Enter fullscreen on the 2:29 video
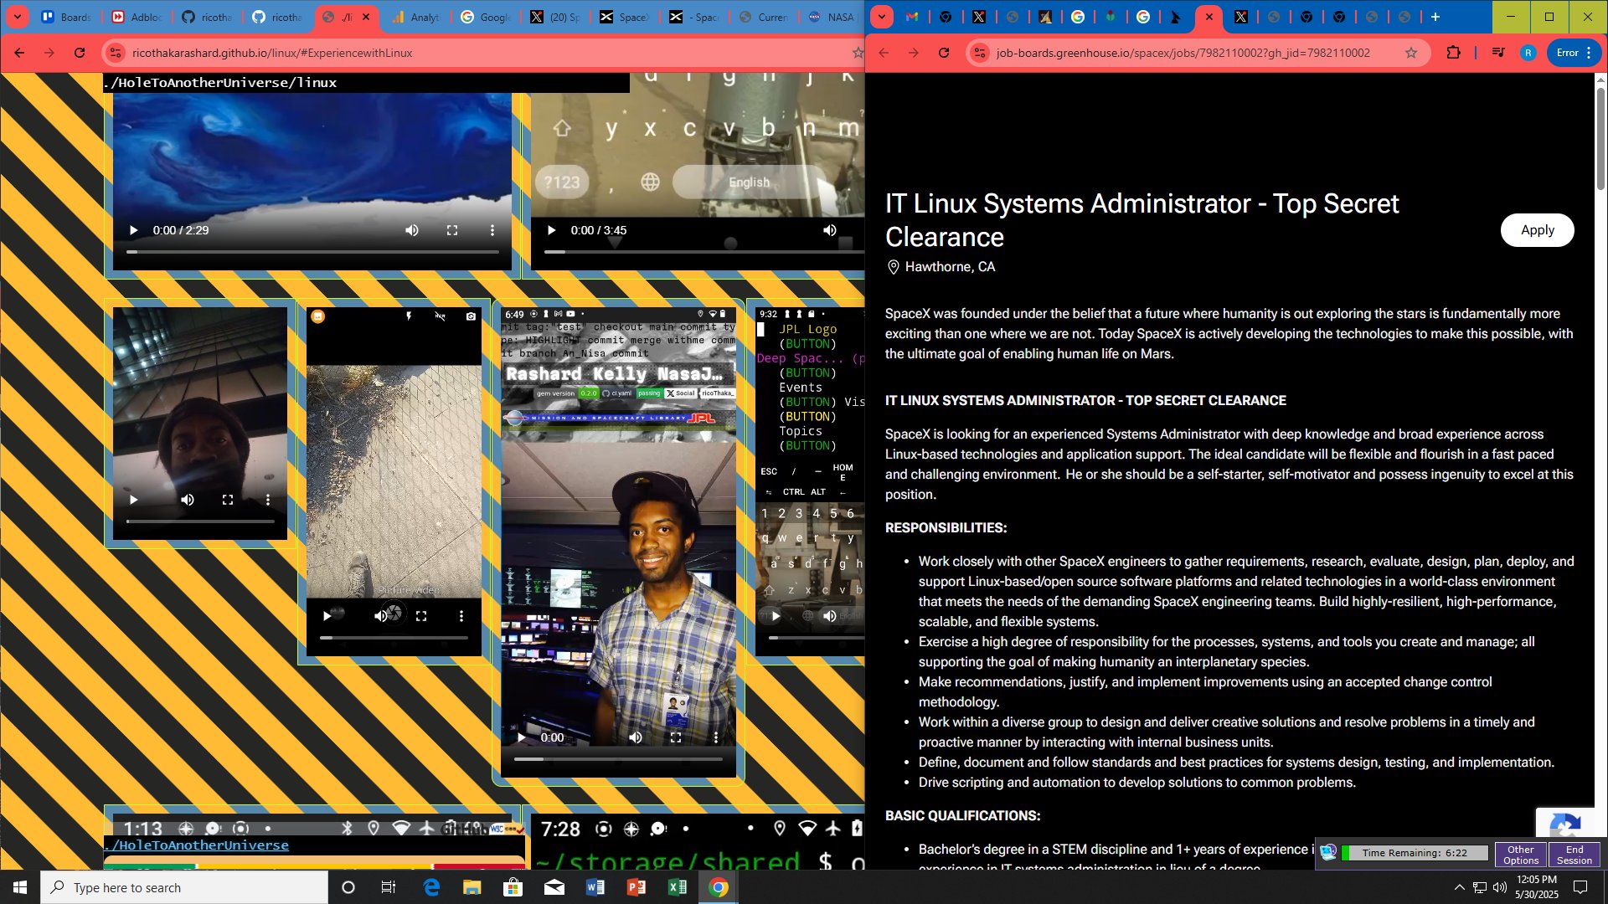1608x904 pixels. click(x=452, y=230)
